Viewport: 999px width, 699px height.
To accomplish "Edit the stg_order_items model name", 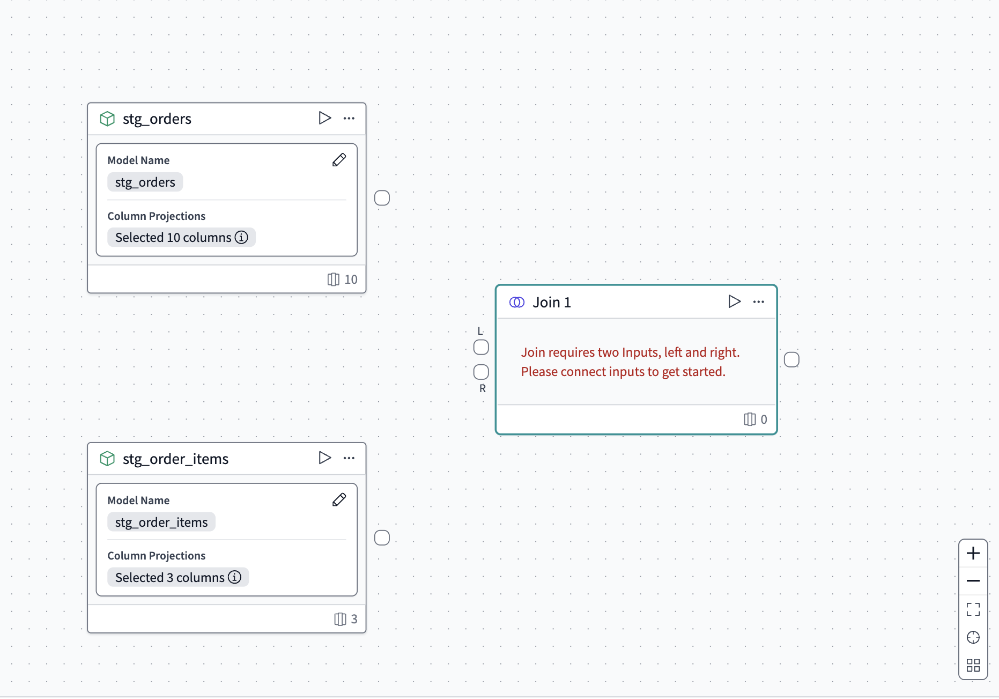I will click(x=339, y=500).
